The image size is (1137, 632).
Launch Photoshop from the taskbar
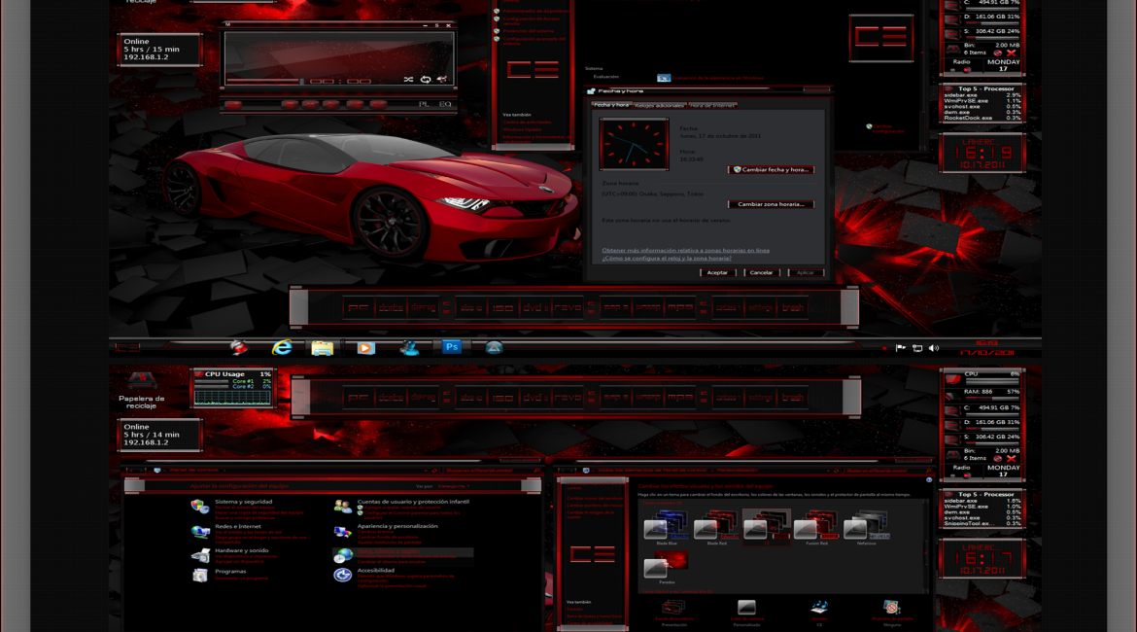click(x=452, y=347)
